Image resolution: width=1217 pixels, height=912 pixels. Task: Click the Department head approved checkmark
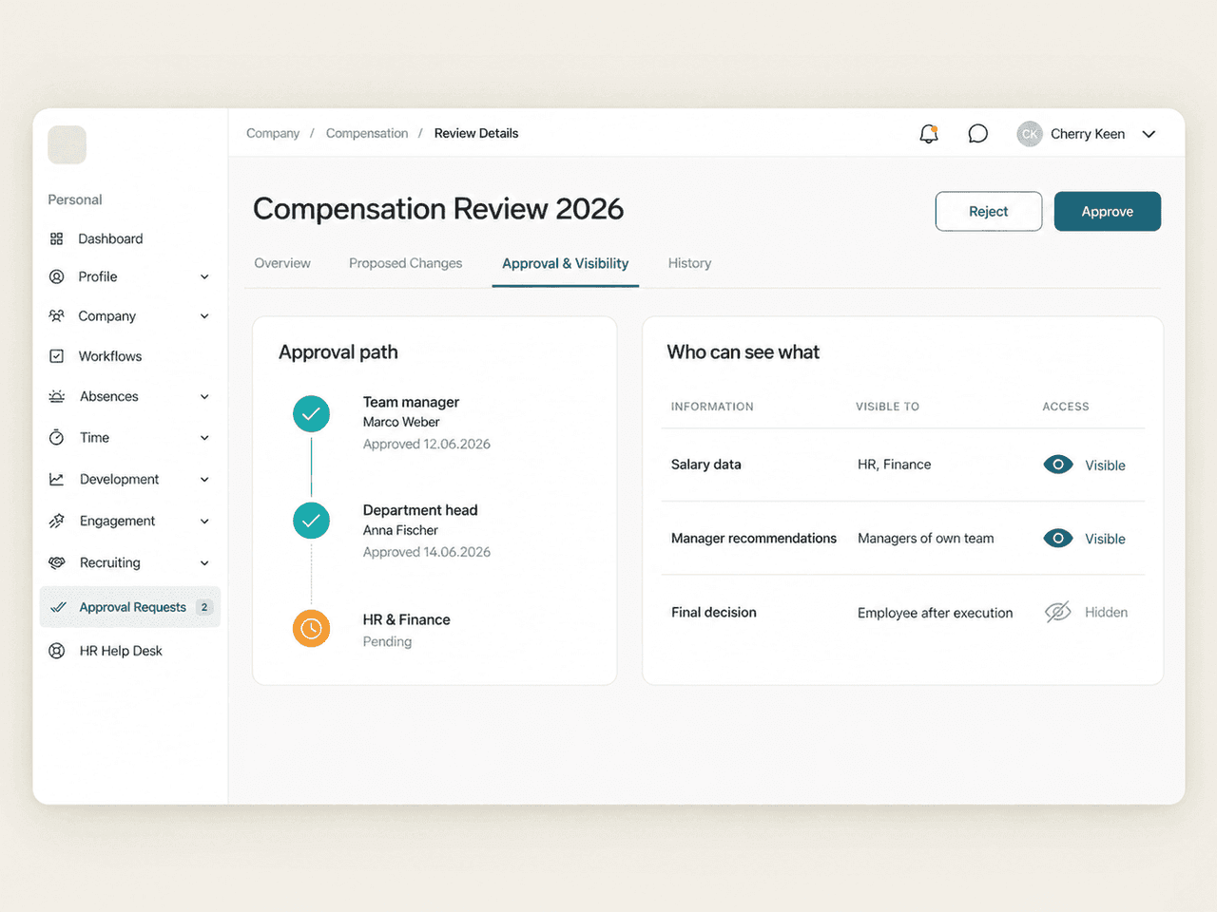pos(311,521)
